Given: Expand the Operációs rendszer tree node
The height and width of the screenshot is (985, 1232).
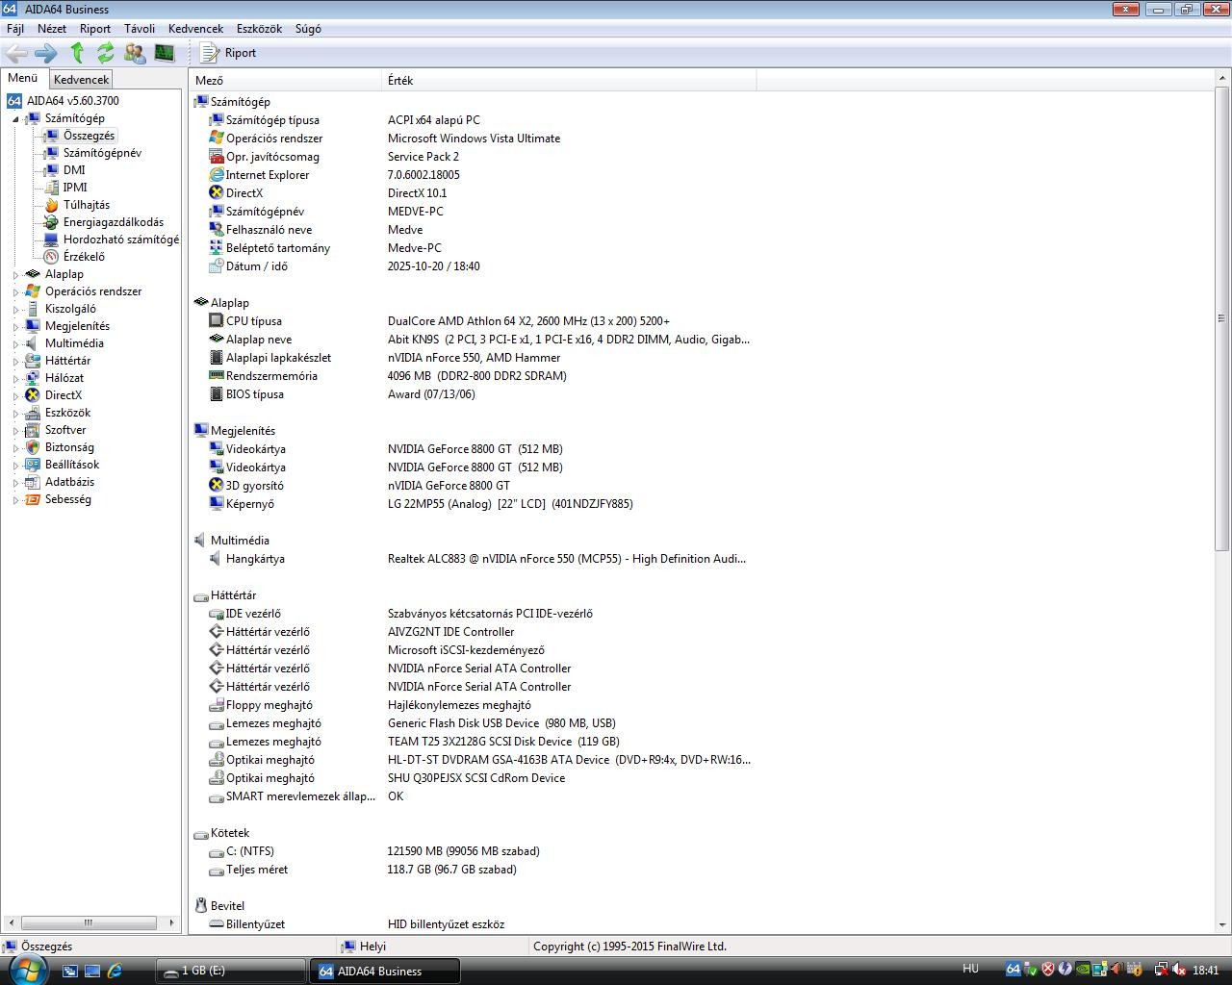Looking at the screenshot, I should (x=15, y=291).
